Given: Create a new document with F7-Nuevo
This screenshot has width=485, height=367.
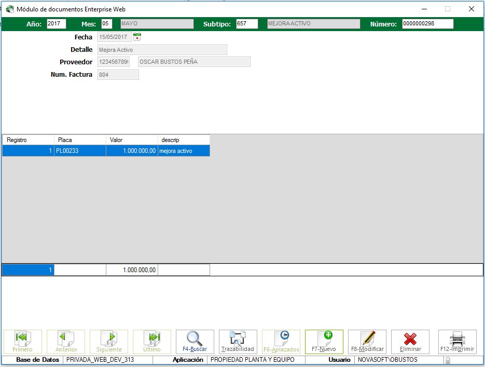Looking at the screenshot, I should [x=324, y=342].
